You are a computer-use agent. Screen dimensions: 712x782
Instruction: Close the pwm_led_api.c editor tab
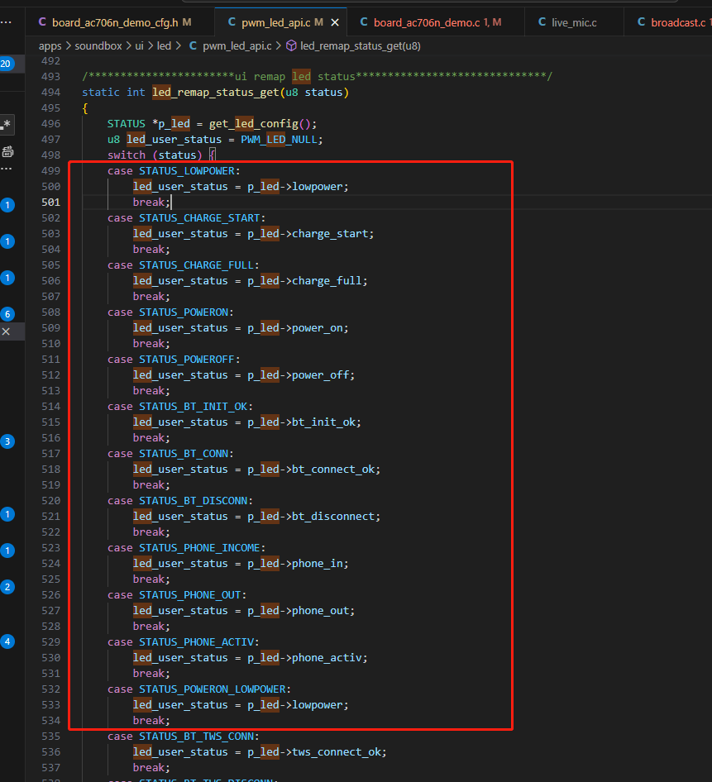(335, 22)
